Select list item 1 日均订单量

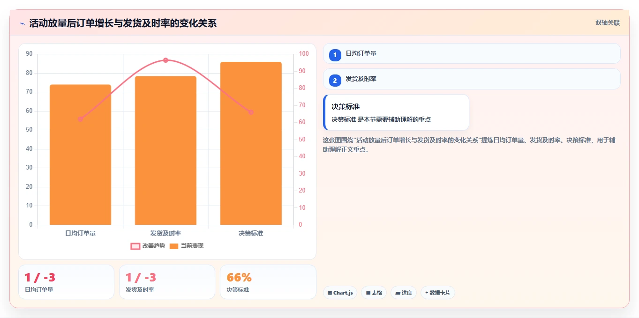click(472, 53)
